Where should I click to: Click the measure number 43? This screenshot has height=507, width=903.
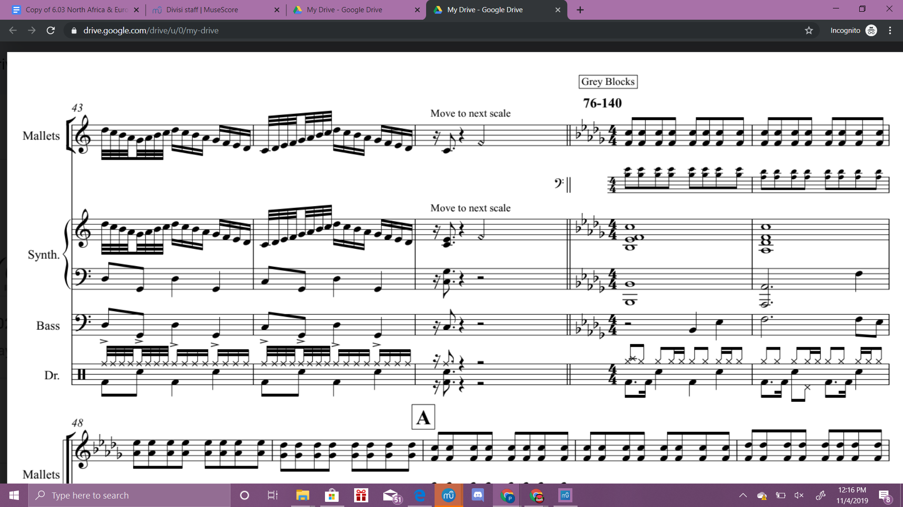click(77, 108)
